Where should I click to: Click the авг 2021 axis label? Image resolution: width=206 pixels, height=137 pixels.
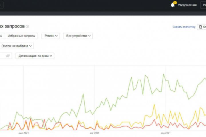pos(94,133)
